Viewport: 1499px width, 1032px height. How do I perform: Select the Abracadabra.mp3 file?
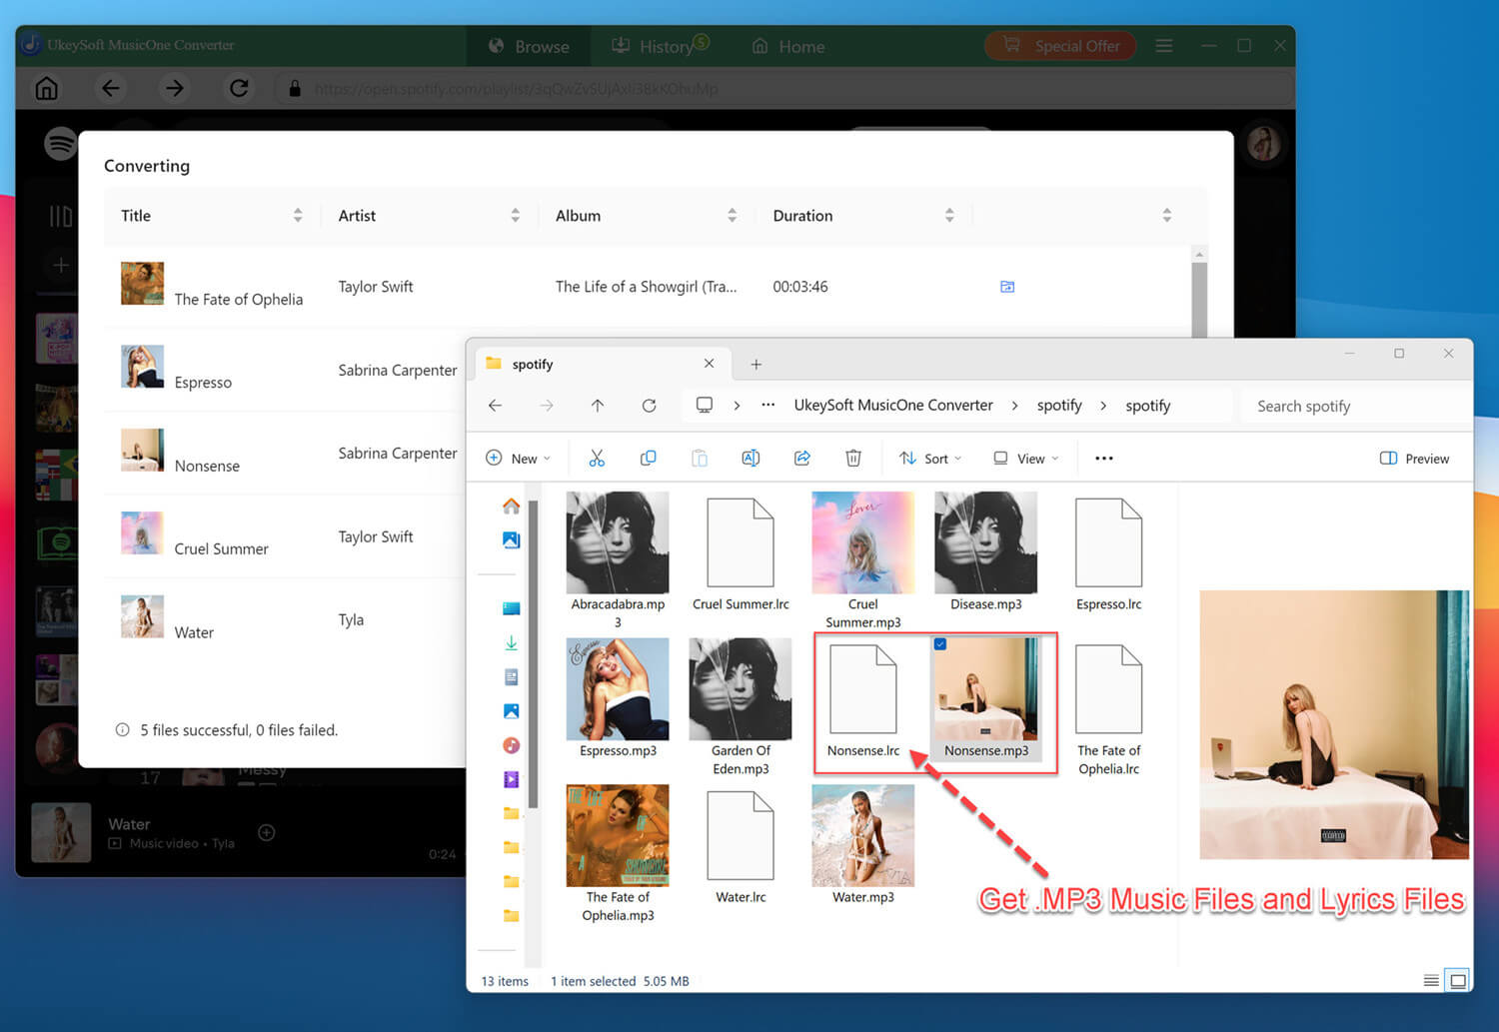click(618, 560)
